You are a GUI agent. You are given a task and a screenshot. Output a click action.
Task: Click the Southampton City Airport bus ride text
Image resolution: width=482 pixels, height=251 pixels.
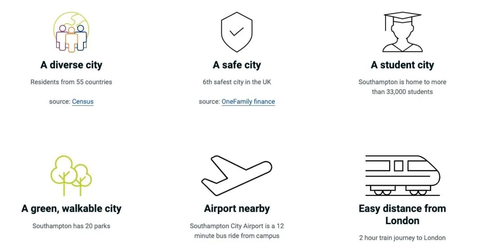pos(237,231)
